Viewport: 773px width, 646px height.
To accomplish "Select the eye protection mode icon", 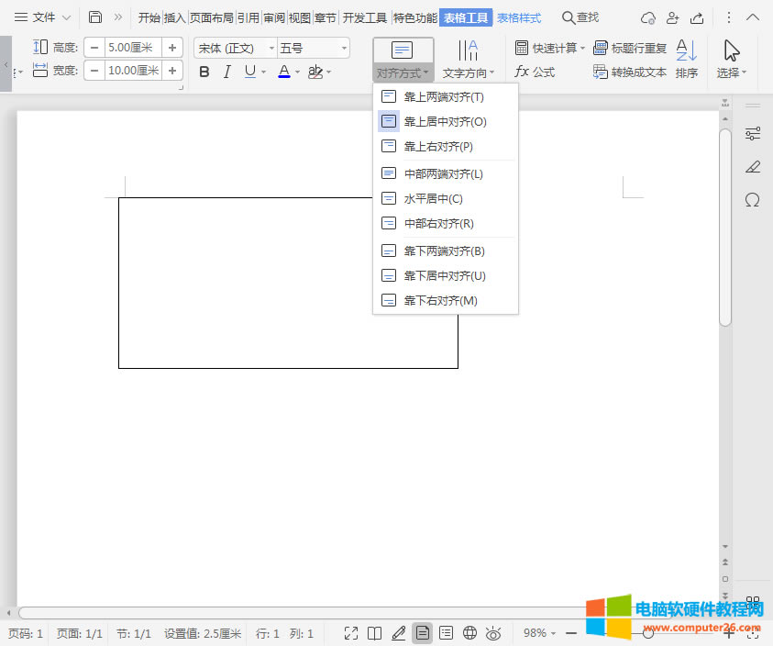I will pyautogui.click(x=493, y=633).
